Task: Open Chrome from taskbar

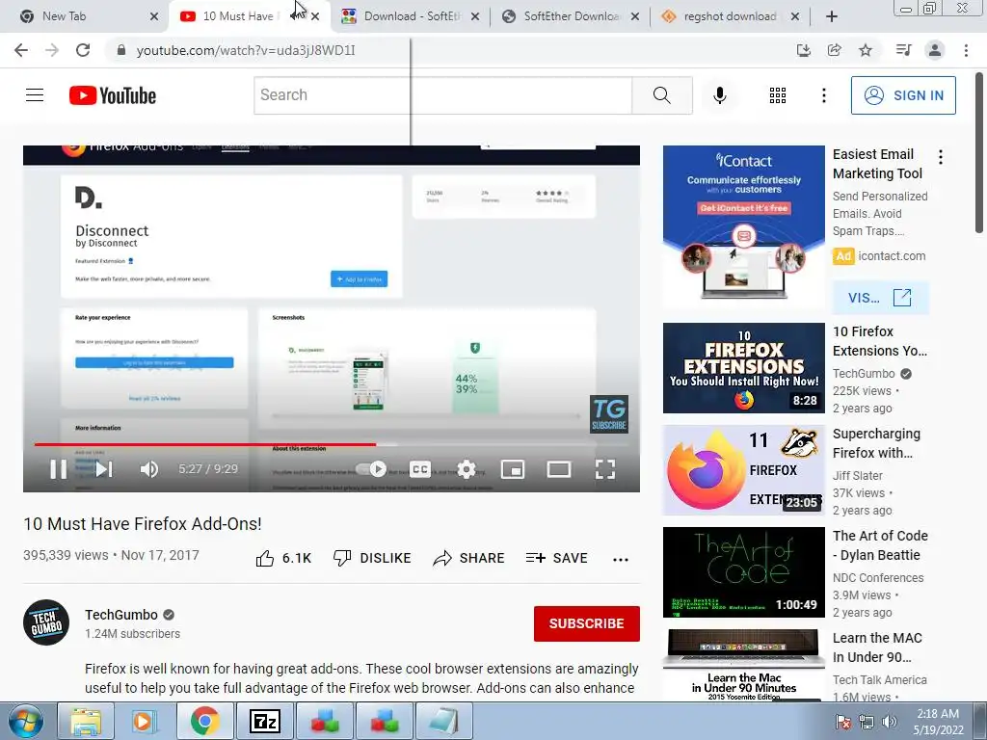Action: coord(204,721)
